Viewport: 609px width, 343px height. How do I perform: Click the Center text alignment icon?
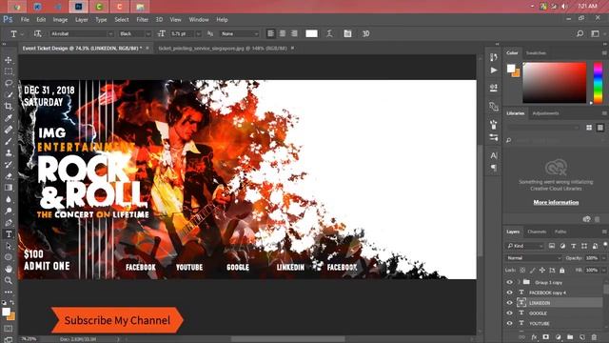(283, 34)
